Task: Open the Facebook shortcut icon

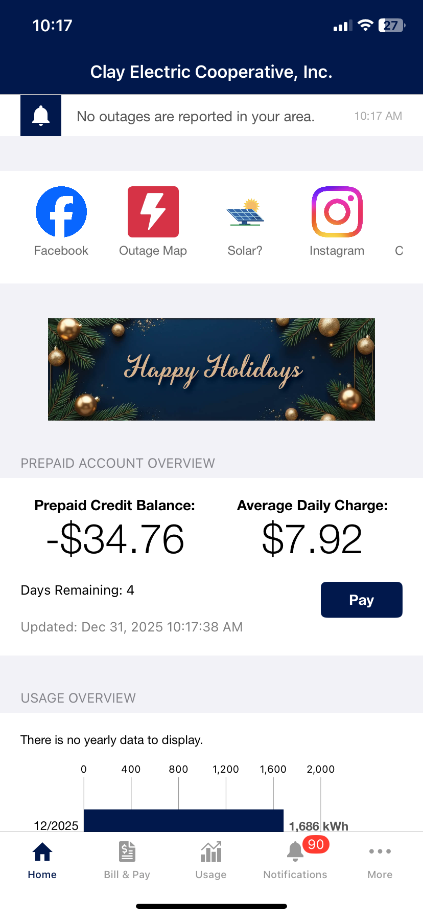Action: [61, 212]
